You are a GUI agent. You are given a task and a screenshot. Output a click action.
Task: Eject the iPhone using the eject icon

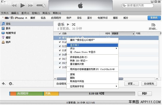pos(26,18)
